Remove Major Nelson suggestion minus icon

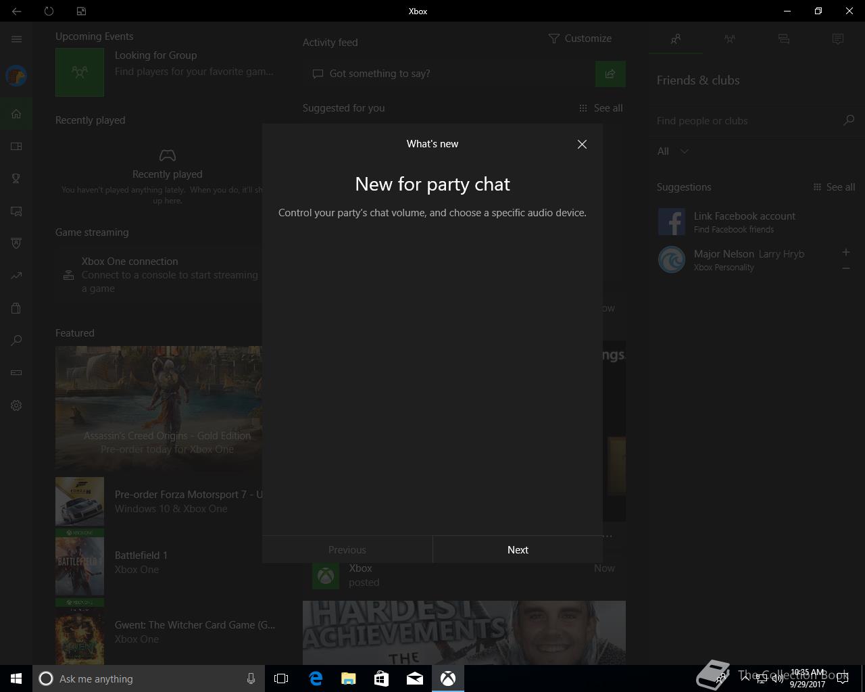[845, 268]
